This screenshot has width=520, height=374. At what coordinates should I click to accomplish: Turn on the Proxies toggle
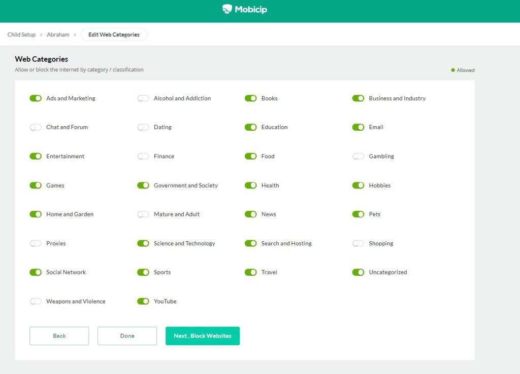(x=36, y=243)
